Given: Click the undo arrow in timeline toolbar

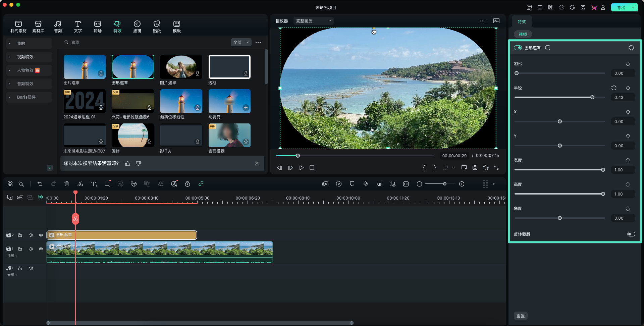Looking at the screenshot, I should (x=40, y=184).
